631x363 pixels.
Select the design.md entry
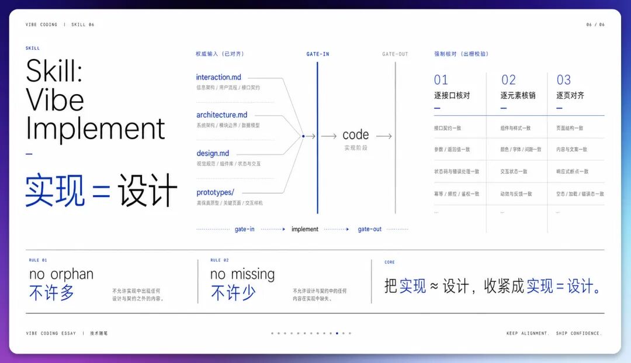213,153
